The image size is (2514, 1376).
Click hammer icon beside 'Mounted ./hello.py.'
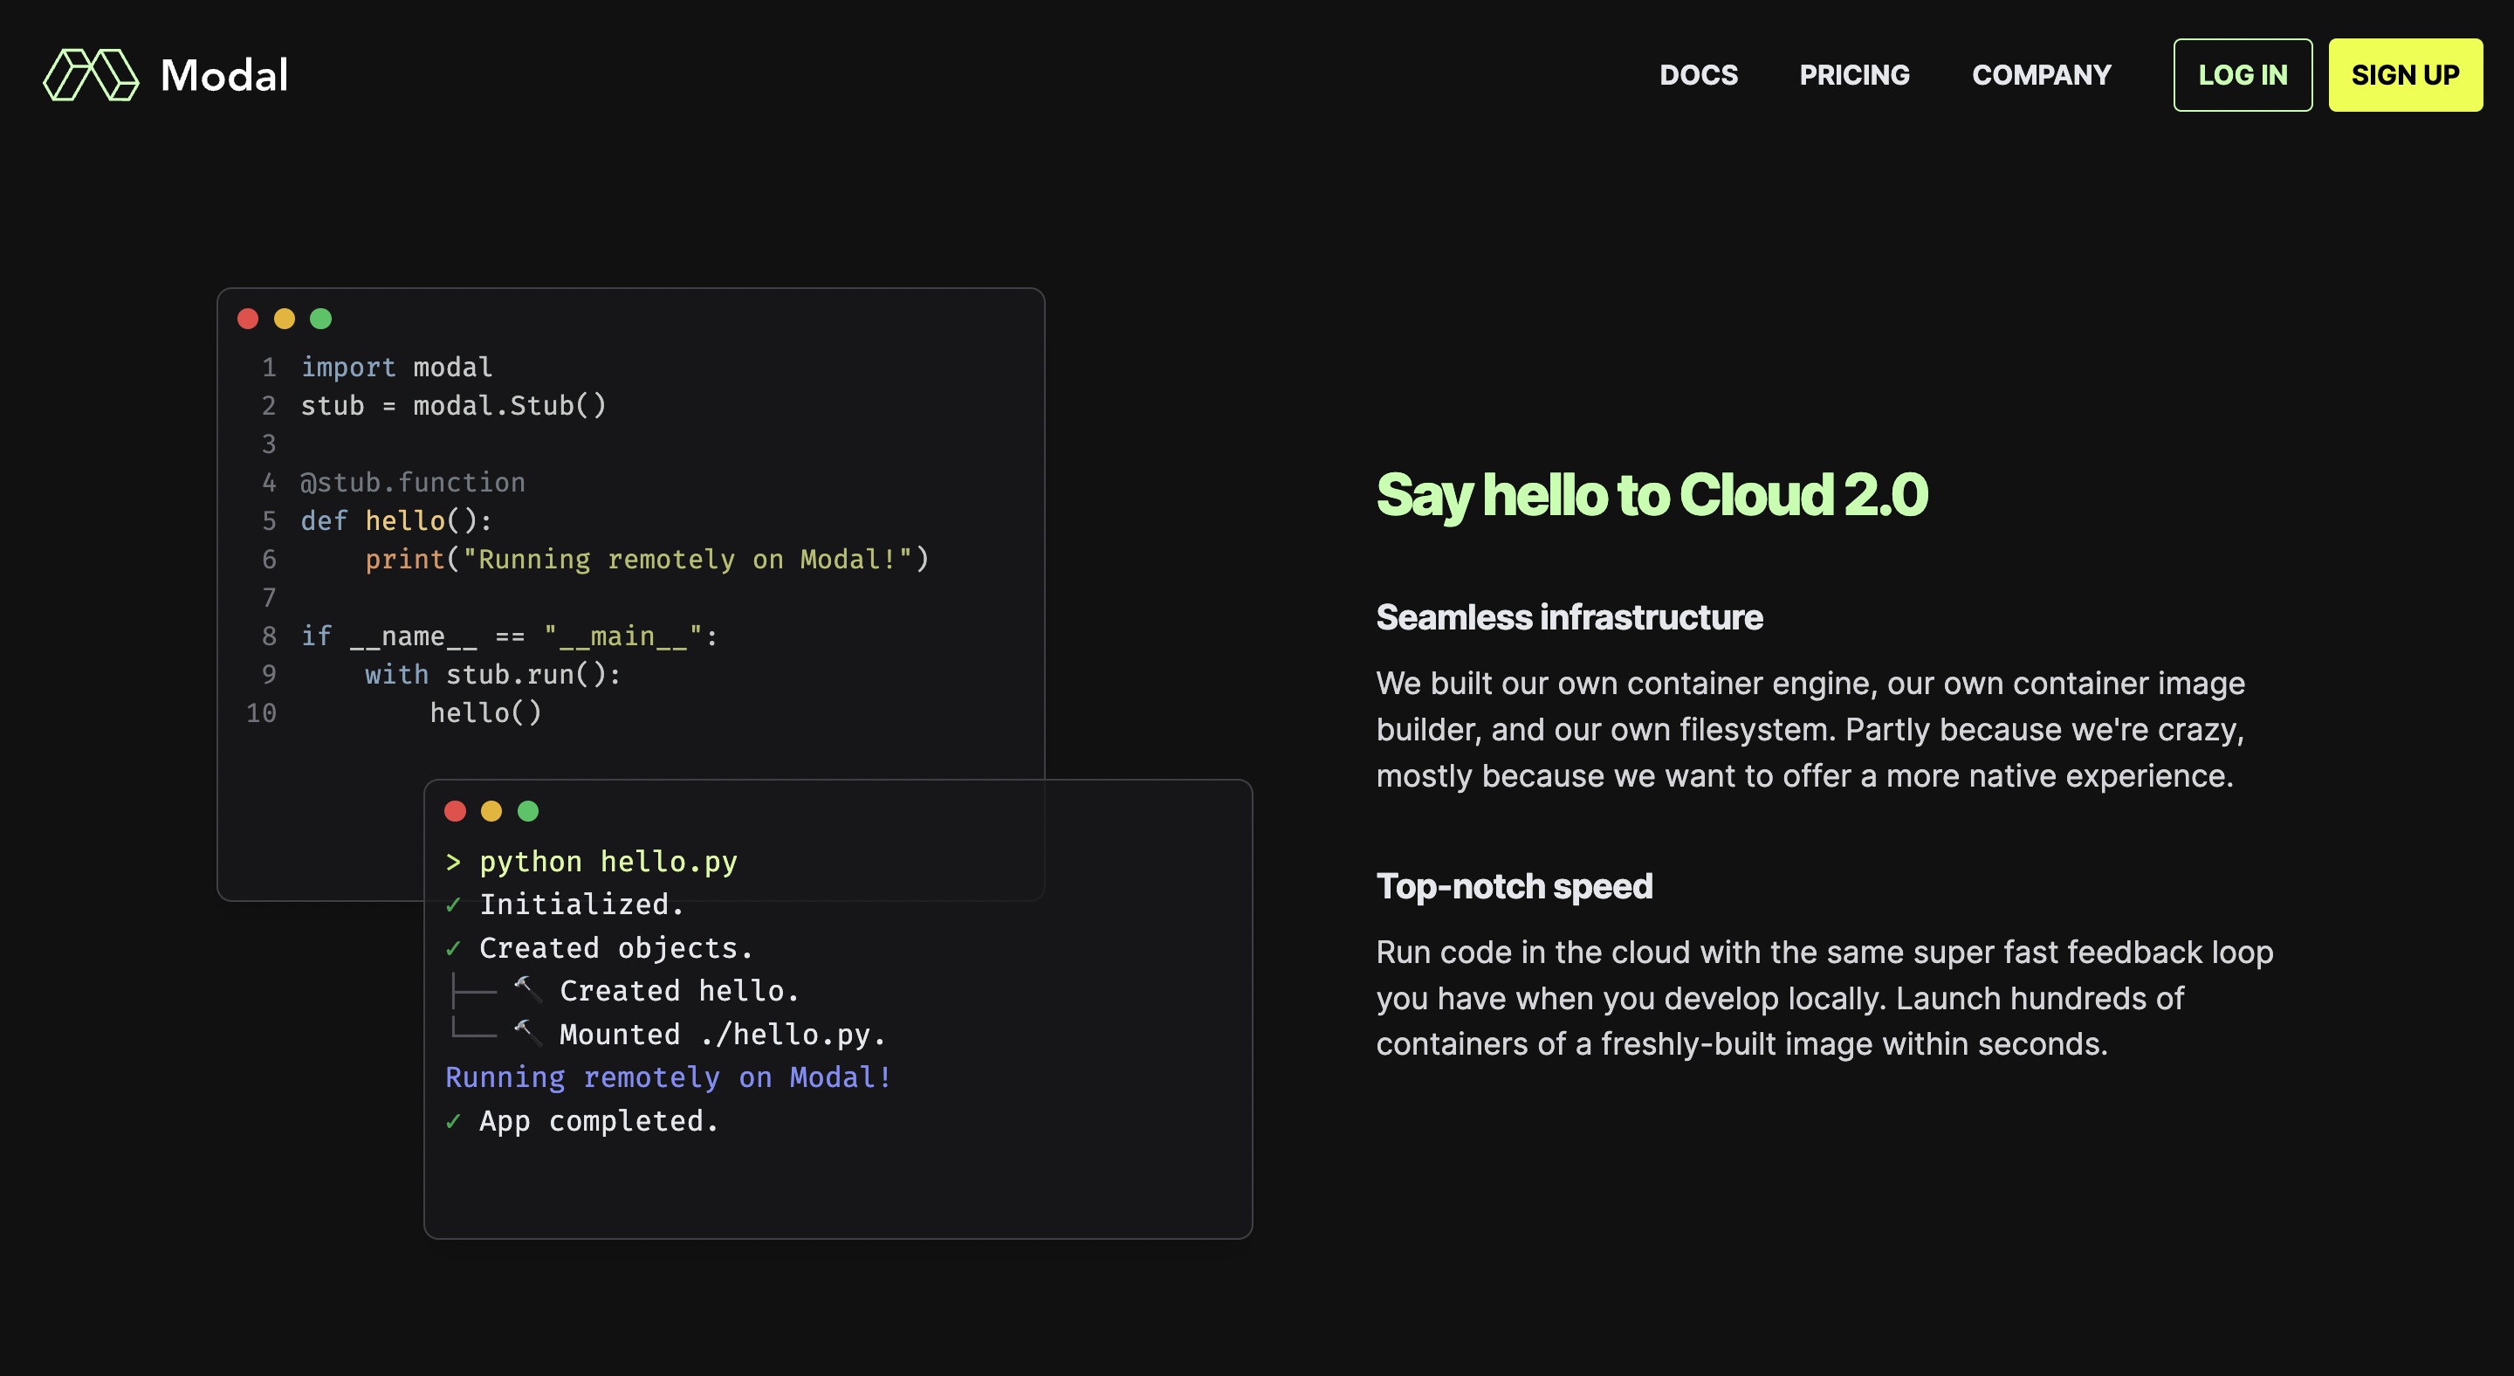pos(527,1033)
